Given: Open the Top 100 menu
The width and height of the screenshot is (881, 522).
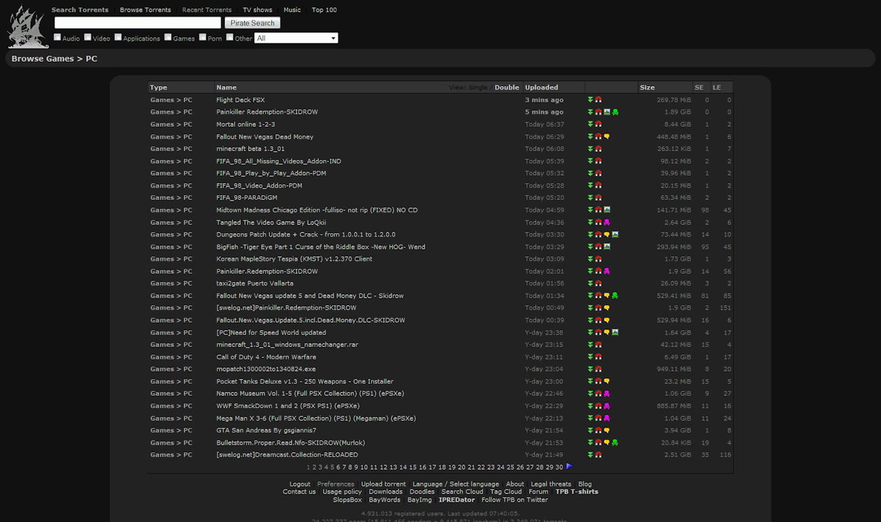Looking at the screenshot, I should [x=324, y=9].
